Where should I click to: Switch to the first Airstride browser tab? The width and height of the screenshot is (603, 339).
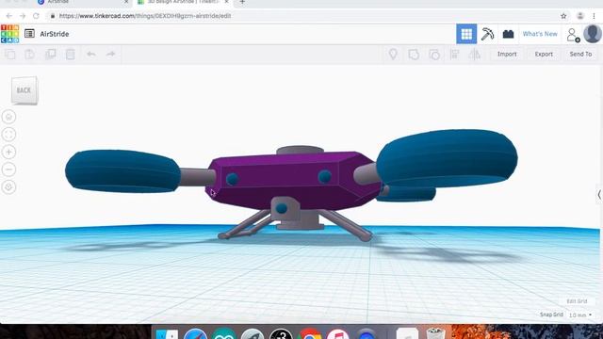click(x=83, y=2)
